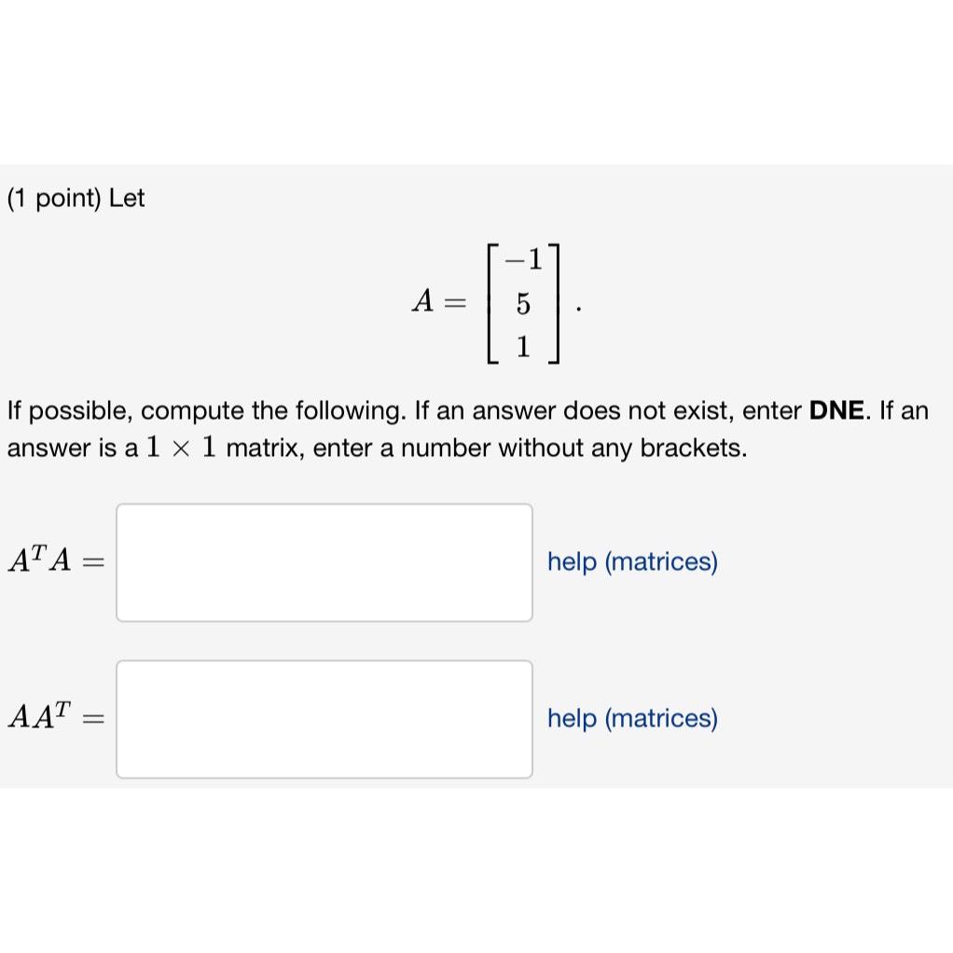This screenshot has height=953, width=953.
Task: Click the AAT equals label
Action: pos(54,718)
